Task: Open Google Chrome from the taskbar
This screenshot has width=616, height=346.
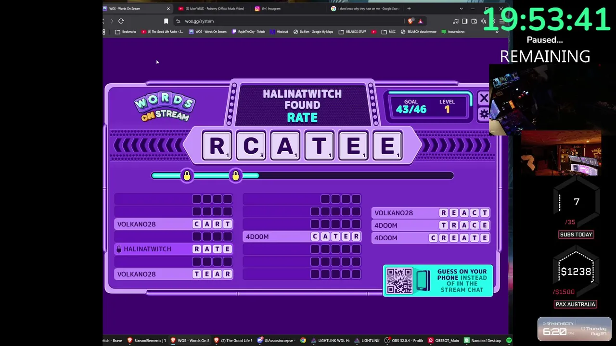Action: pos(303,341)
